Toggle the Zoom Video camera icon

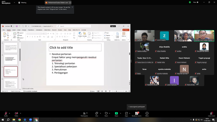click(x=16, y=113)
